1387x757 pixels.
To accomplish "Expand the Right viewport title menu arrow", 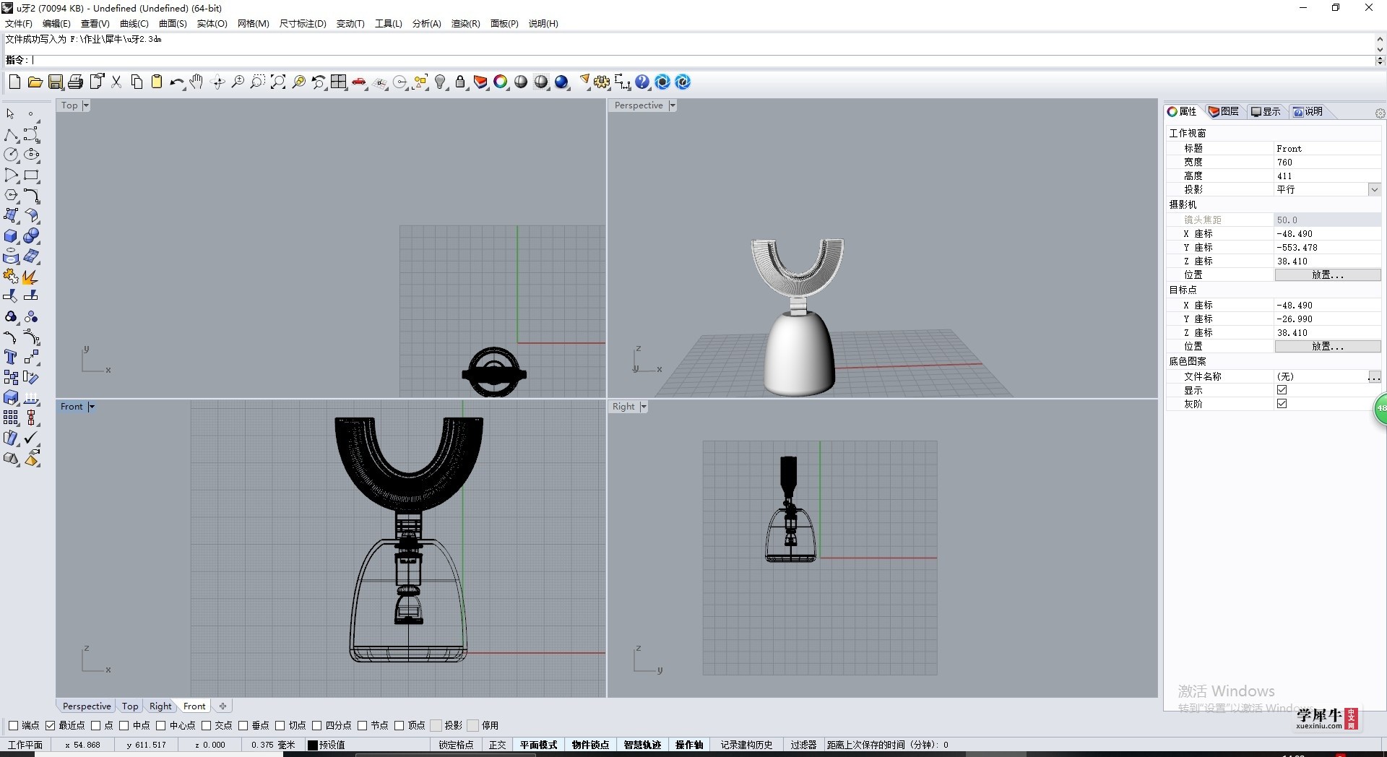I will [x=644, y=407].
